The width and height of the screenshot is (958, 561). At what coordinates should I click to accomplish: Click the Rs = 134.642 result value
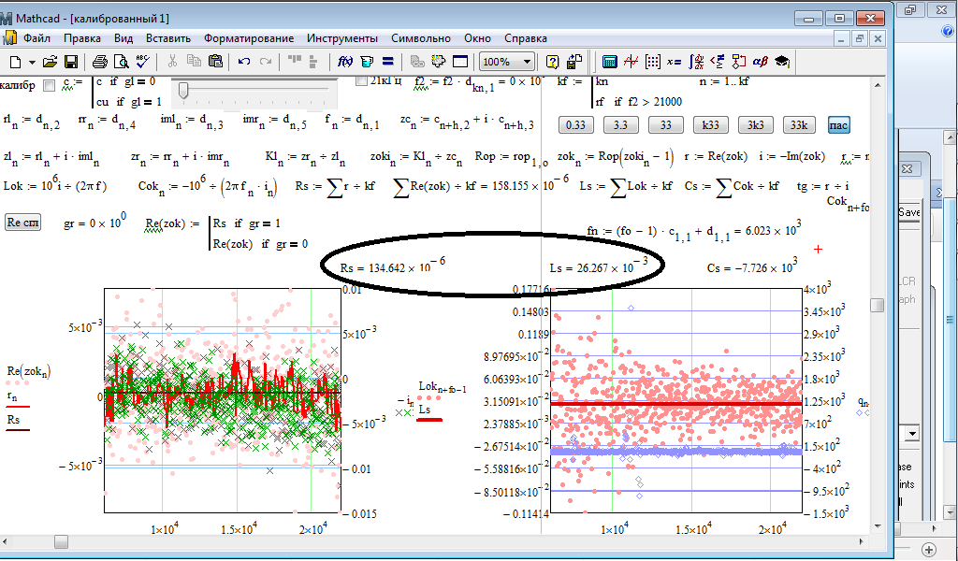tap(392, 265)
